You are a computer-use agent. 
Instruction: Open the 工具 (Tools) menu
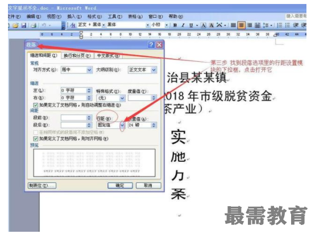pyautogui.click(x=115, y=16)
